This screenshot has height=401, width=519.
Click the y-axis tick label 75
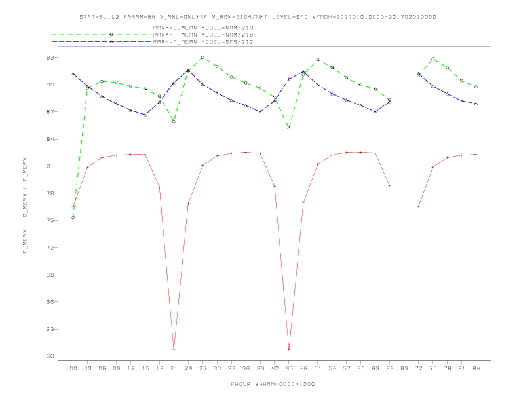click(50, 220)
